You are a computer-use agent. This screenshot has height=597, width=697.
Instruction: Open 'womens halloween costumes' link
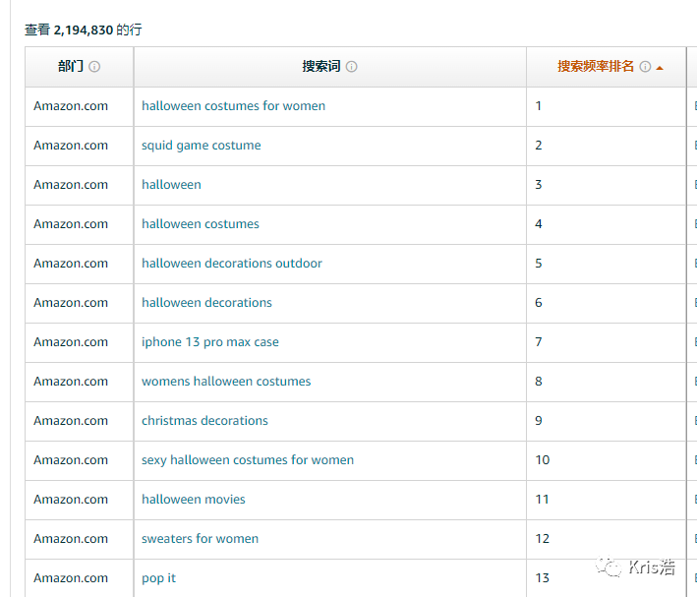tap(226, 382)
